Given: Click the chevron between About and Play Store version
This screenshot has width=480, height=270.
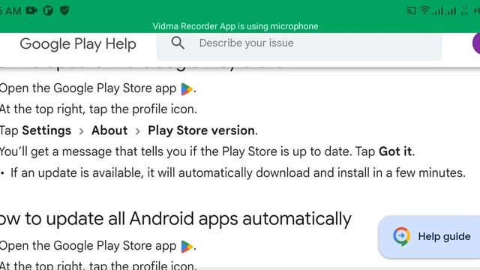Looking at the screenshot, I should click(x=138, y=131).
